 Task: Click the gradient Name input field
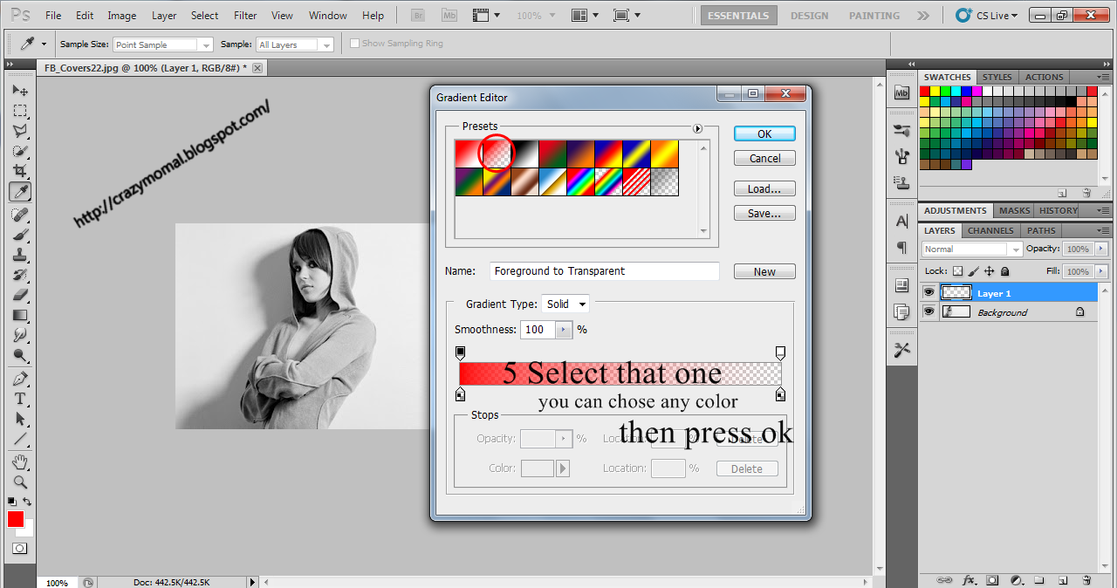(x=604, y=271)
